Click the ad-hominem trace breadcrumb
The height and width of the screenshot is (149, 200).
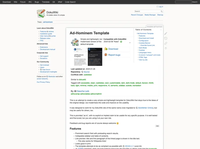point(48,22)
